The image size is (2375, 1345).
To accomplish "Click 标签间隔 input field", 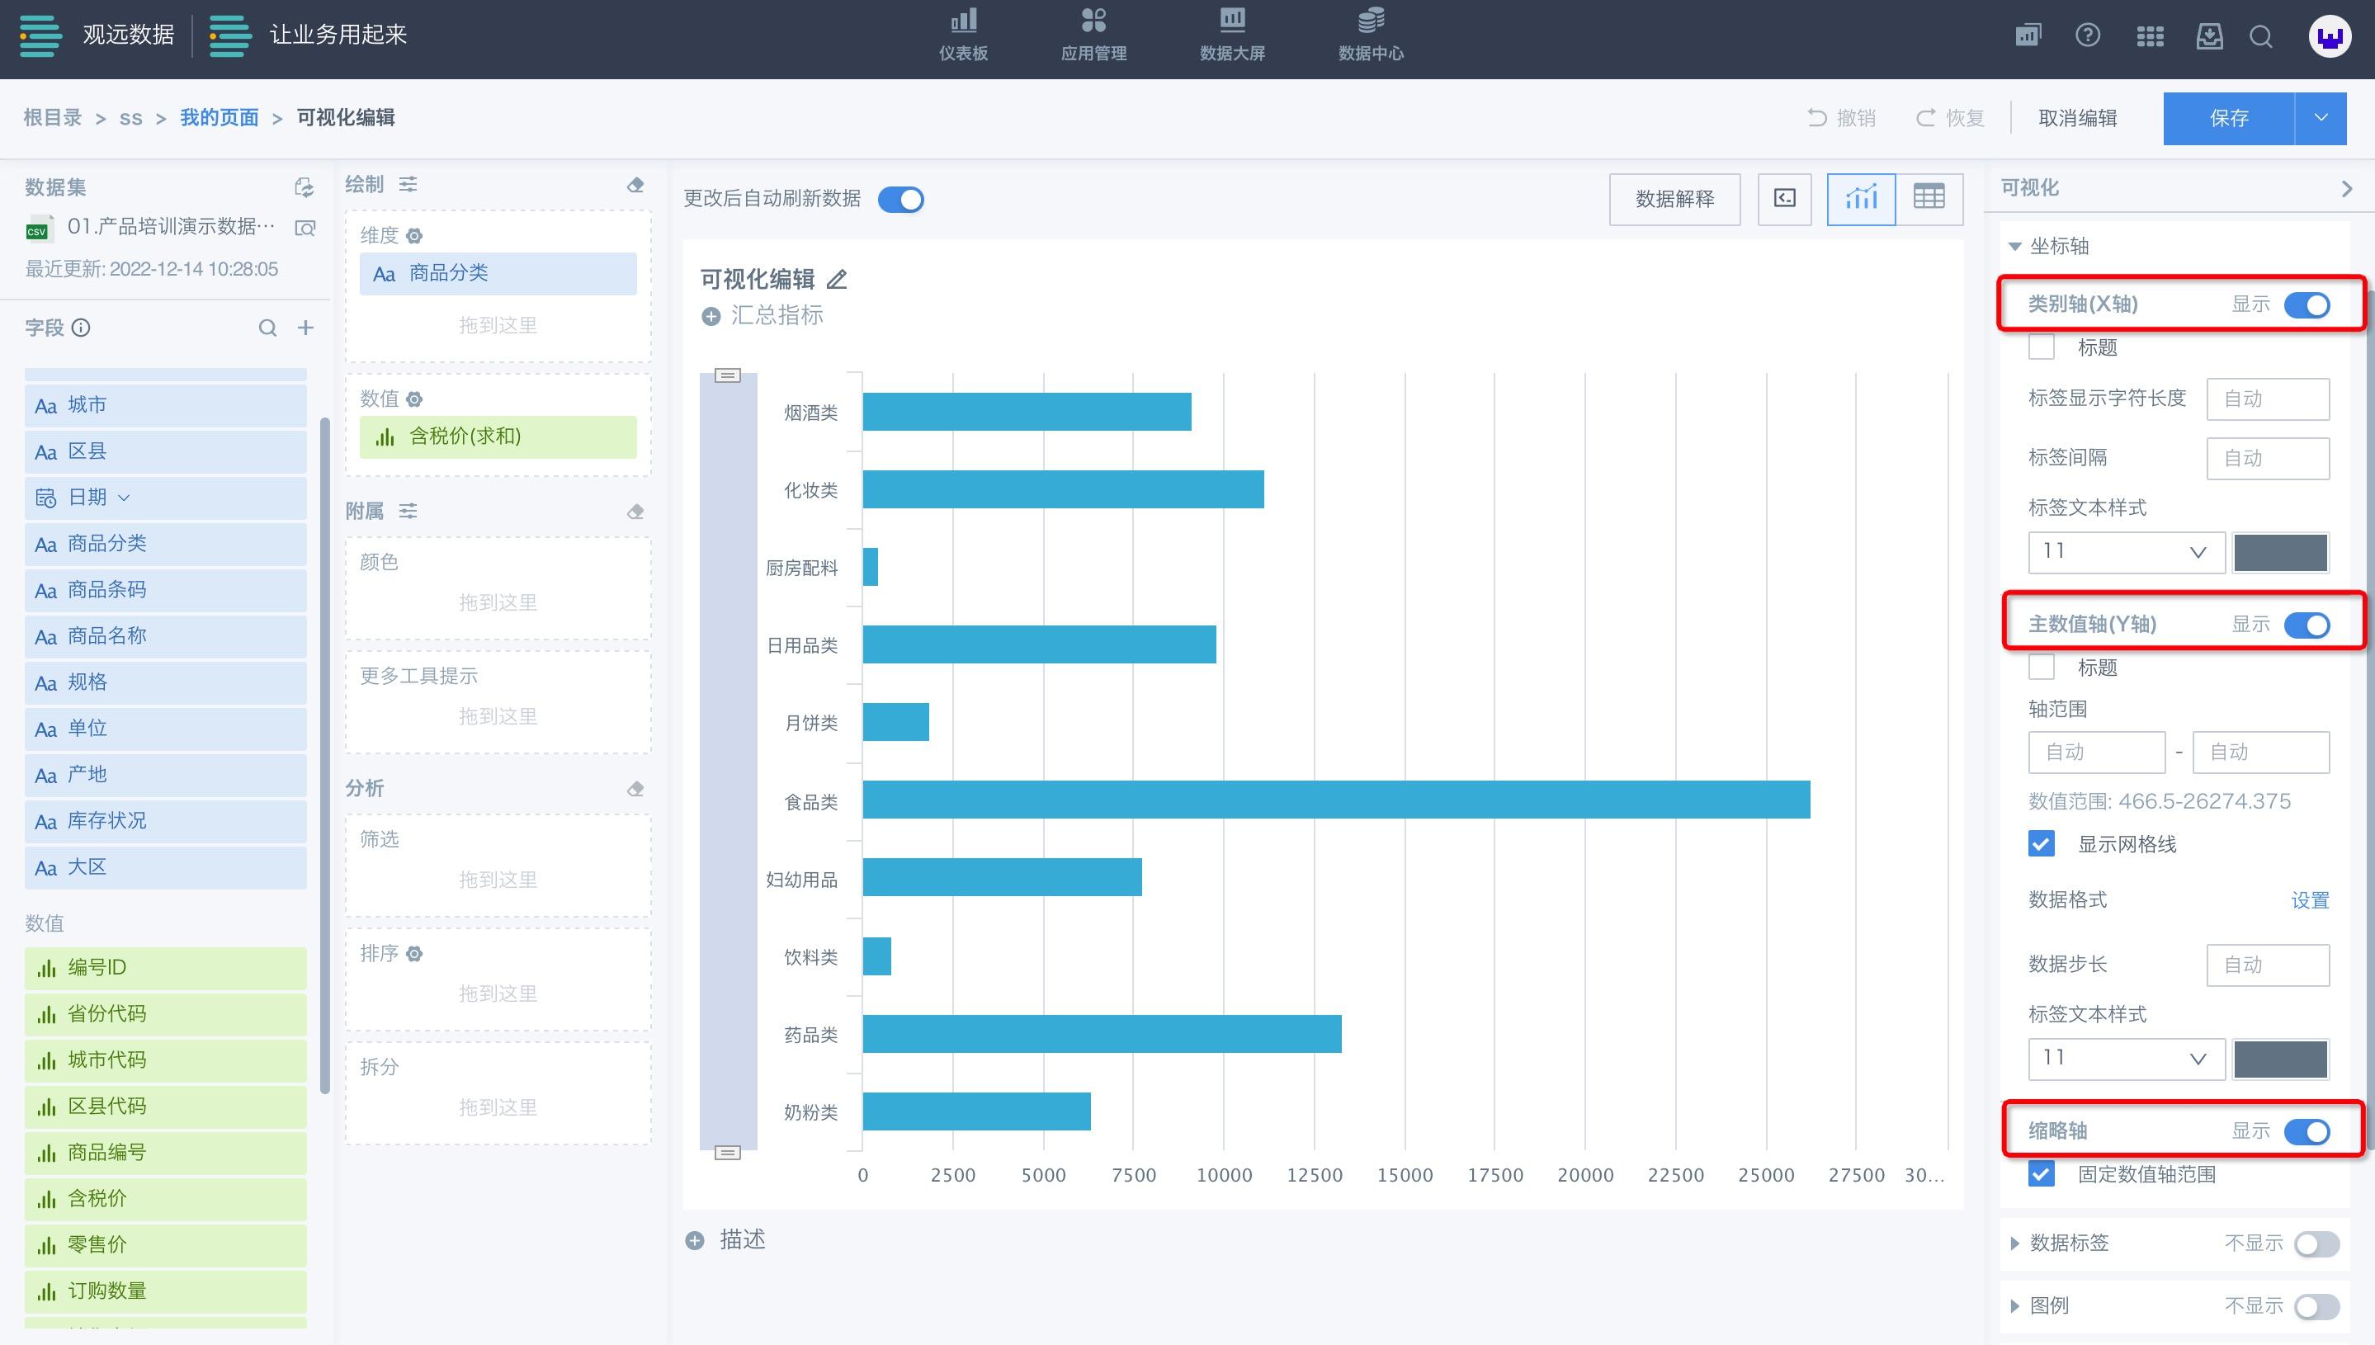I will [2268, 458].
